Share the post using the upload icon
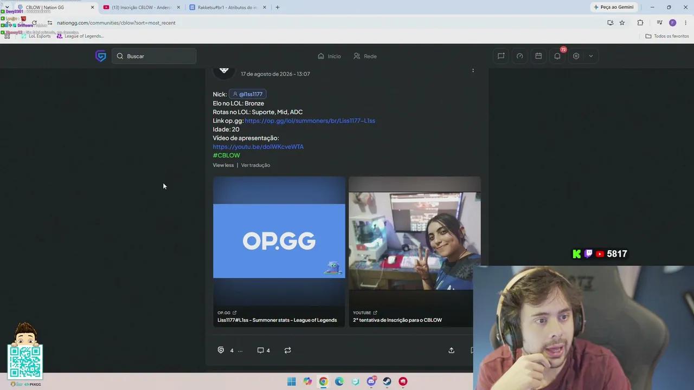 point(451,350)
